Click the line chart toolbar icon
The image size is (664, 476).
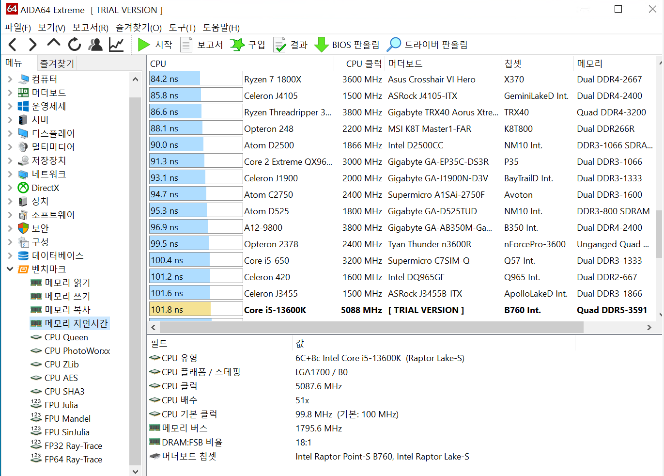[x=116, y=45]
